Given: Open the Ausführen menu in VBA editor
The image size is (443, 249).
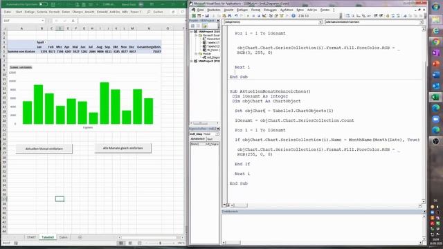Looking at the screenshot, I should (x=287, y=10).
